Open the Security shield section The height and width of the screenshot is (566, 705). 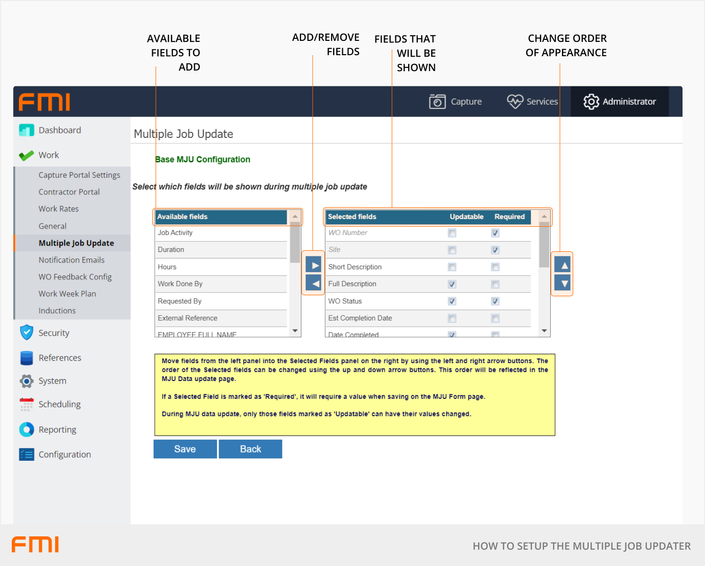click(27, 333)
